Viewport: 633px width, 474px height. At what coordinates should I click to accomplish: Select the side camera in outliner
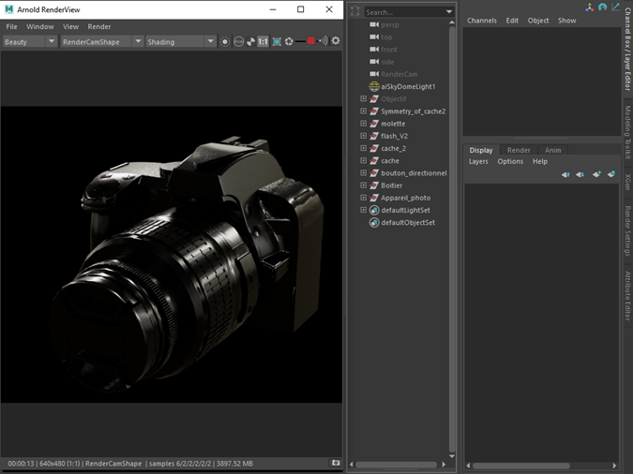(x=387, y=62)
